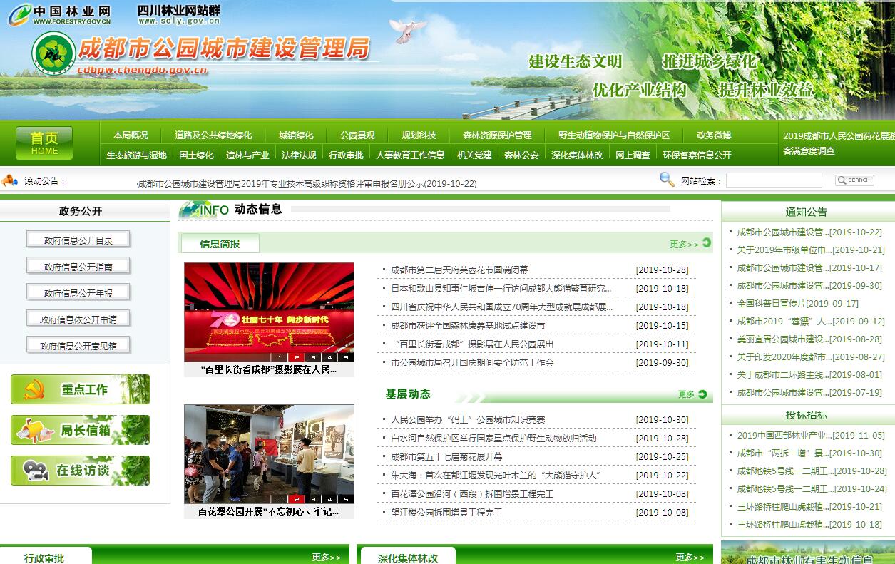Click the 百花潭公园 group visit photo
Screen dimensions: 895x564
coord(269,454)
